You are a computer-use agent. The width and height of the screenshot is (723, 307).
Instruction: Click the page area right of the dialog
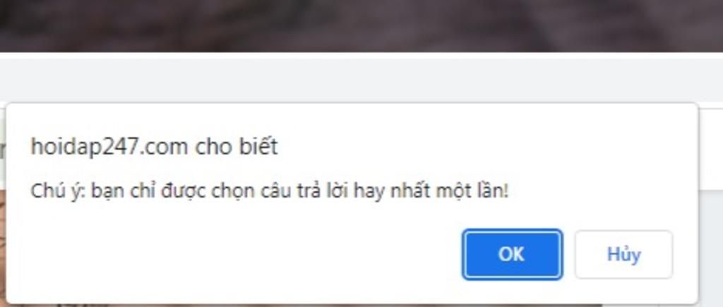pos(711,249)
